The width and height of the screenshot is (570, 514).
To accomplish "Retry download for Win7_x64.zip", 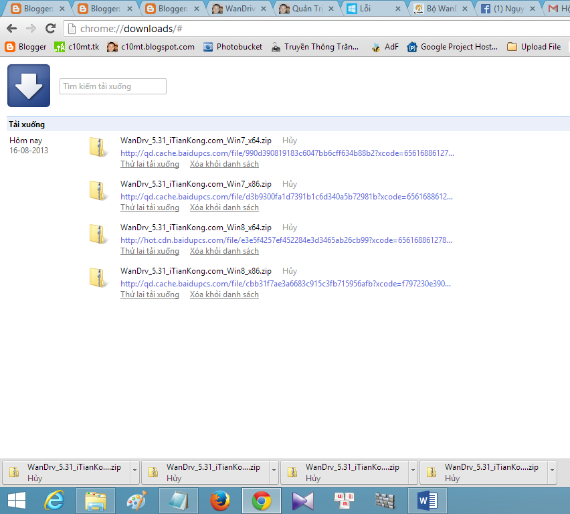I will tap(150, 164).
